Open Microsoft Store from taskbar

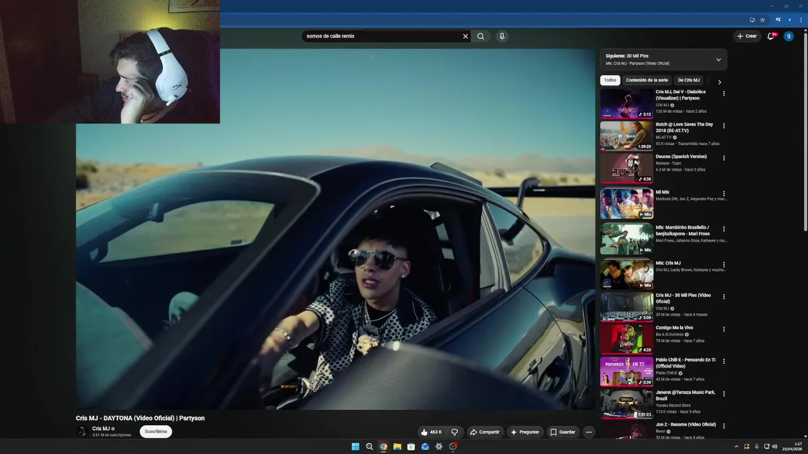click(411, 446)
